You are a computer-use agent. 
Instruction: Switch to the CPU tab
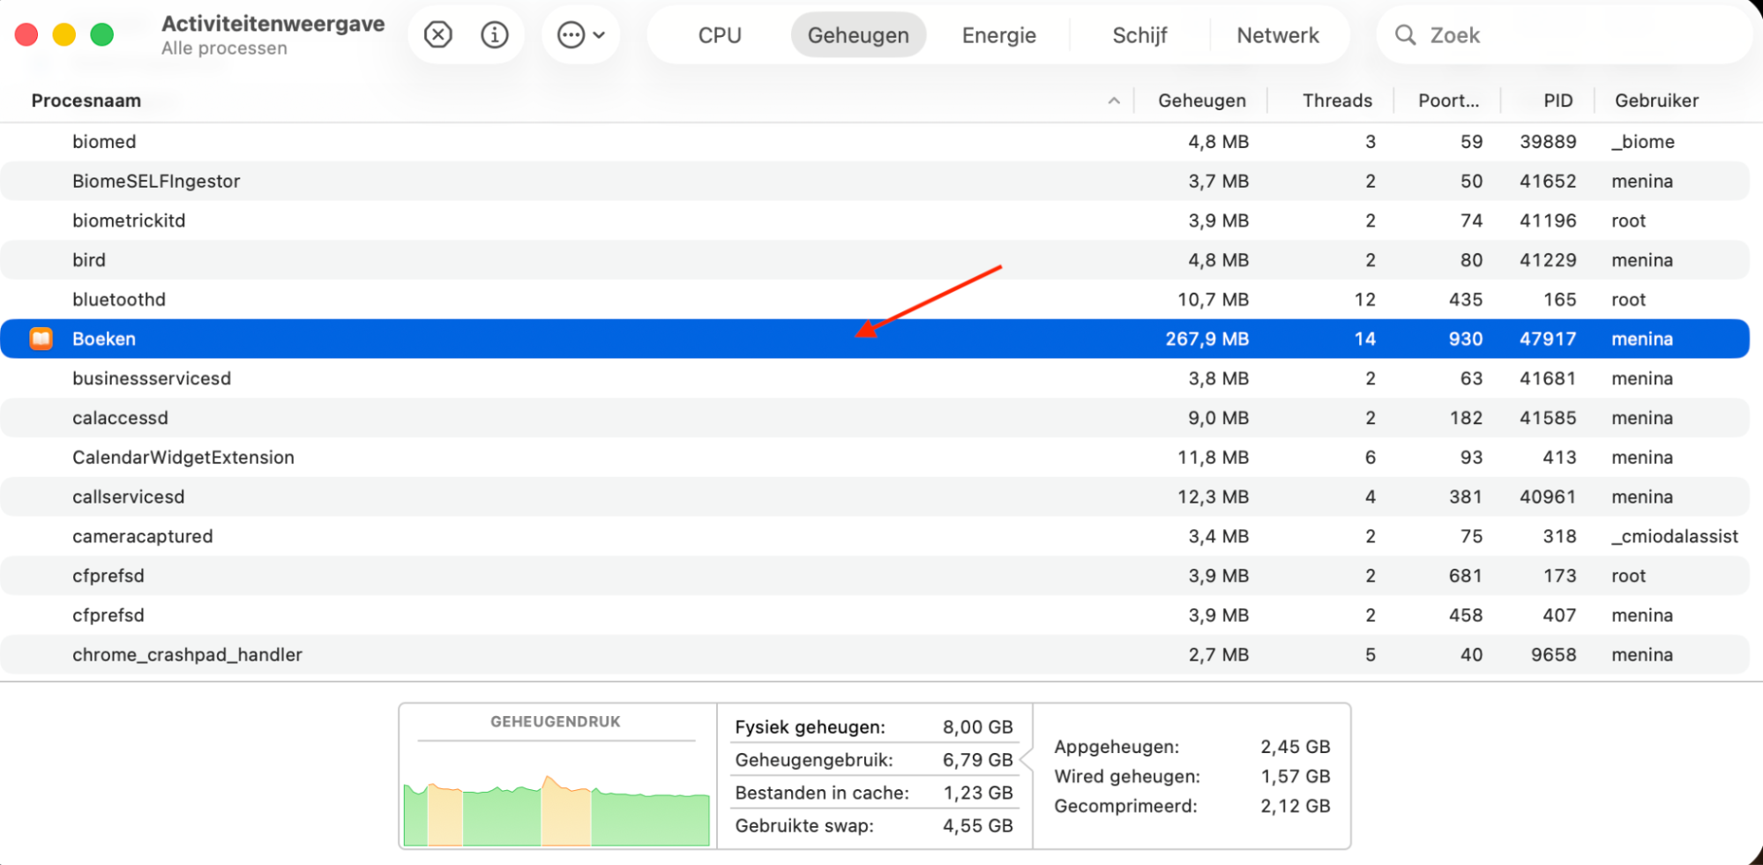[719, 34]
